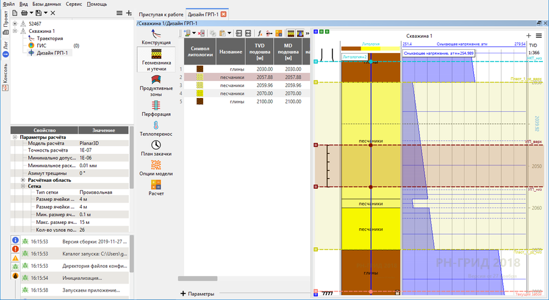
Task: Open the Перфорация section
Action: (156, 106)
